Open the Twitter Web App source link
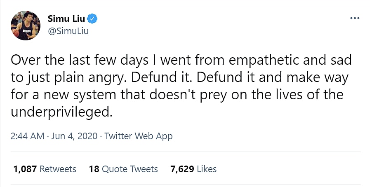 (139, 136)
